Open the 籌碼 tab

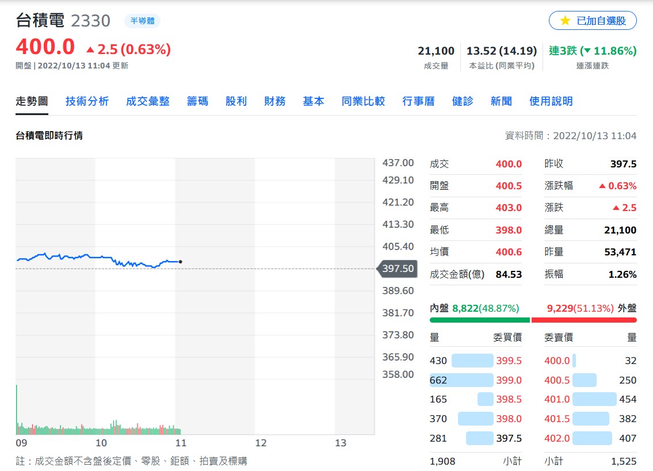pos(197,101)
